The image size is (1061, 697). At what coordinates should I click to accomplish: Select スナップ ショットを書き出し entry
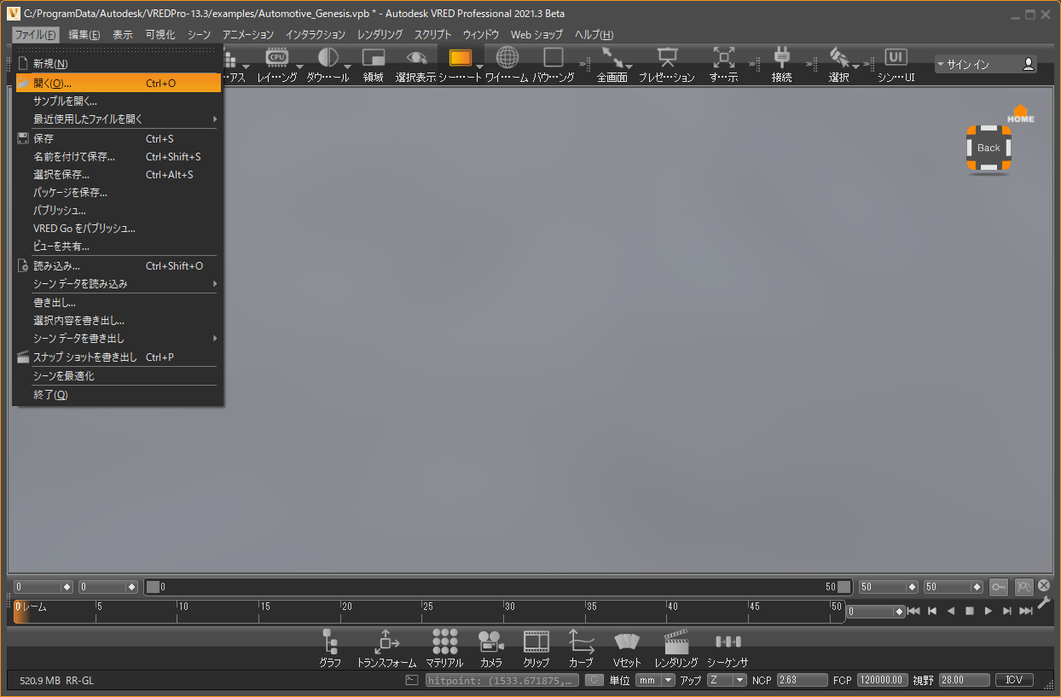[118, 357]
